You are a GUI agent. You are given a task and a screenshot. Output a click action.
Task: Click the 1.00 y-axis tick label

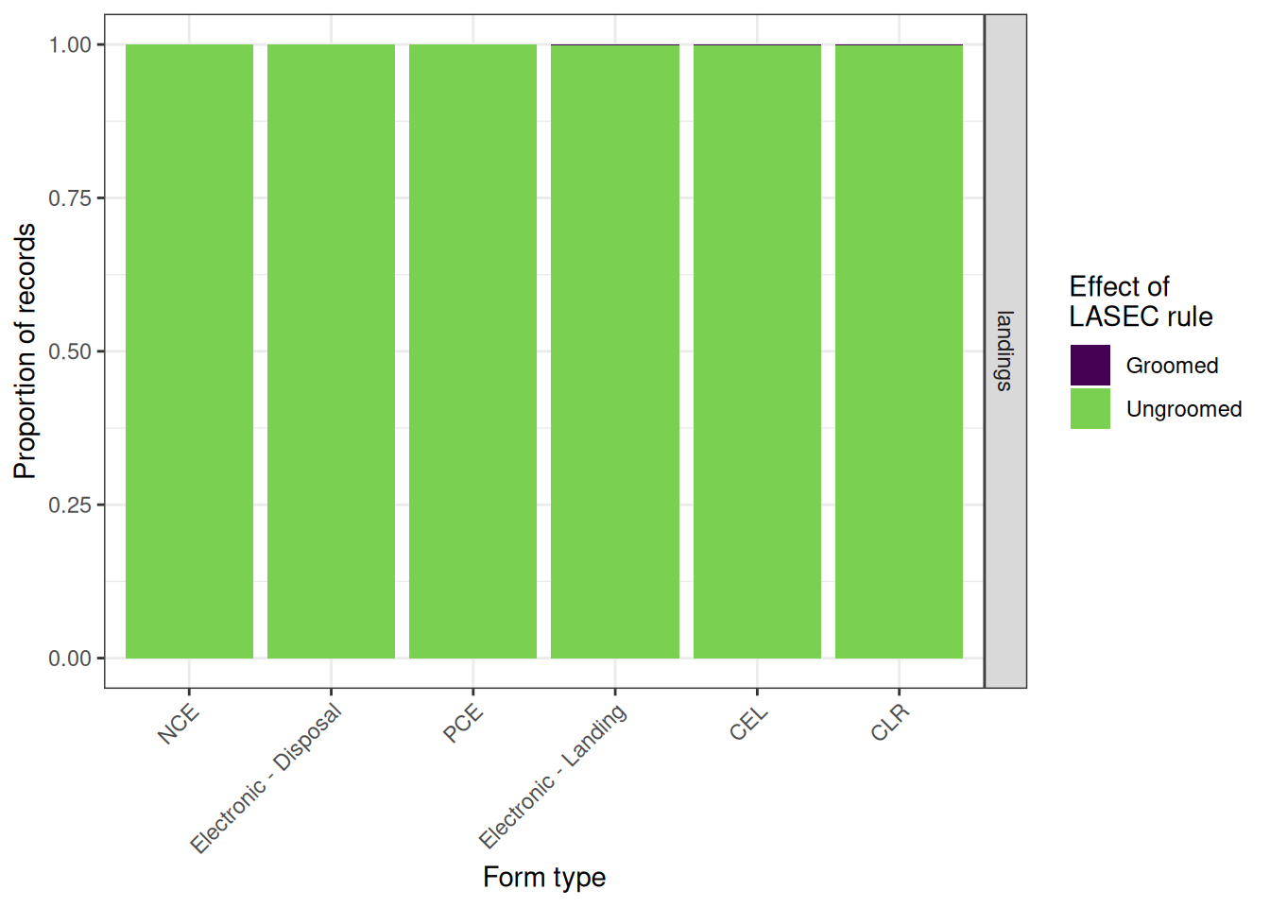[x=70, y=44]
